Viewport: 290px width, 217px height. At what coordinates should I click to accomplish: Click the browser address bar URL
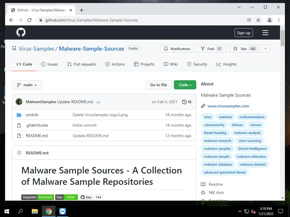[91, 20]
